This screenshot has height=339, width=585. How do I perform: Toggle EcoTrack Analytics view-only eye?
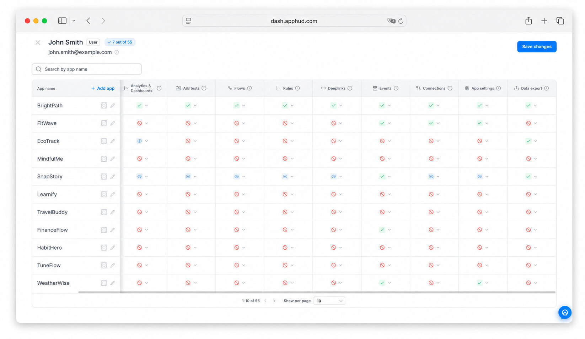tap(139, 141)
